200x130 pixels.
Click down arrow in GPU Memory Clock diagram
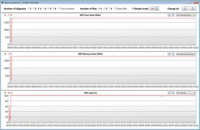coord(173,54)
